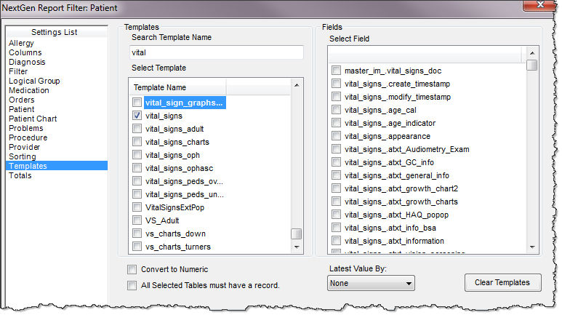The width and height of the screenshot is (562, 315).
Task: Check the vs_charts_down checkbox
Action: (137, 234)
